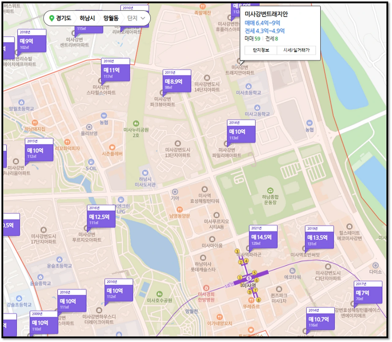The height and width of the screenshot is (342, 392).
Task: Click the 힐스테이트 에코미사강변 building icon
Action: [x=349, y=227]
